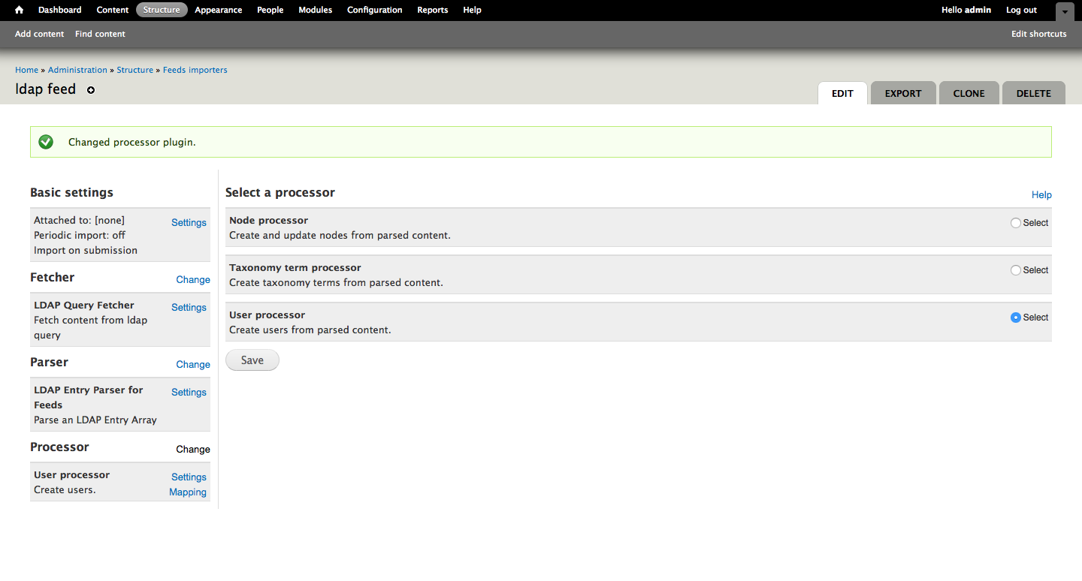
Task: Open User processor Mapping link
Action: (188, 492)
